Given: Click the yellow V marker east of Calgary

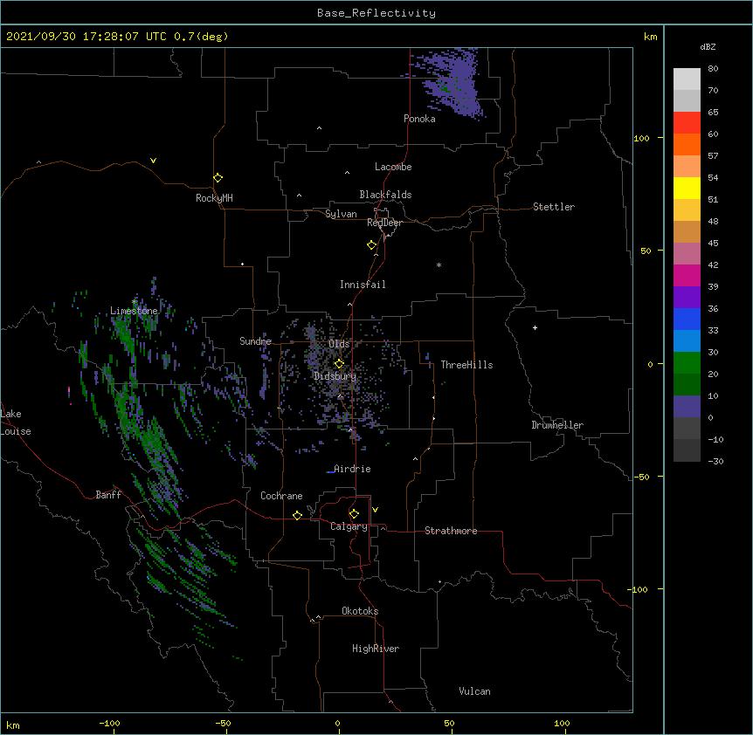Looking at the screenshot, I should point(375,510).
